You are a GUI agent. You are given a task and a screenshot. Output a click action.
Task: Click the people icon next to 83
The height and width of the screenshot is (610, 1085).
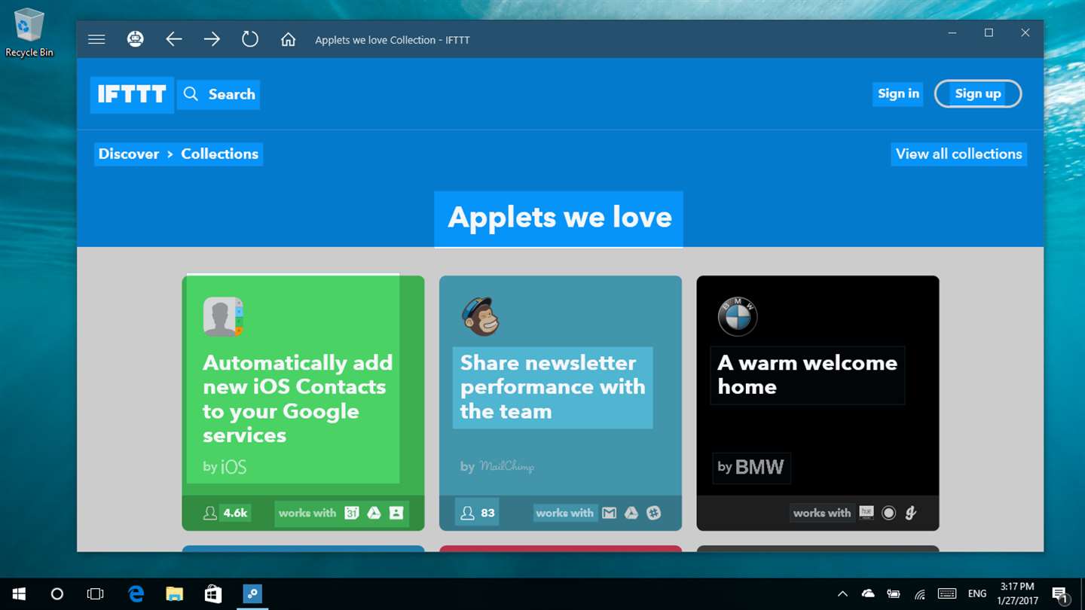click(x=467, y=513)
